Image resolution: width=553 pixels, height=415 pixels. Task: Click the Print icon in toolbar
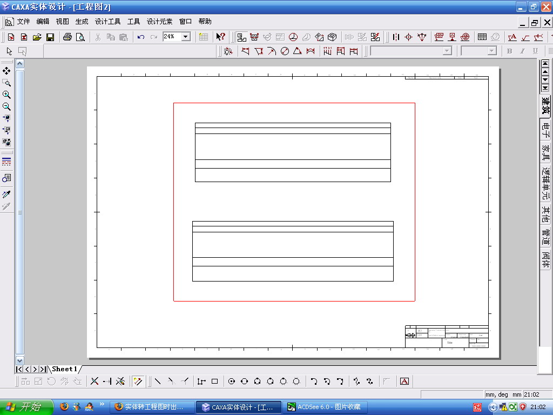pyautogui.click(x=68, y=37)
